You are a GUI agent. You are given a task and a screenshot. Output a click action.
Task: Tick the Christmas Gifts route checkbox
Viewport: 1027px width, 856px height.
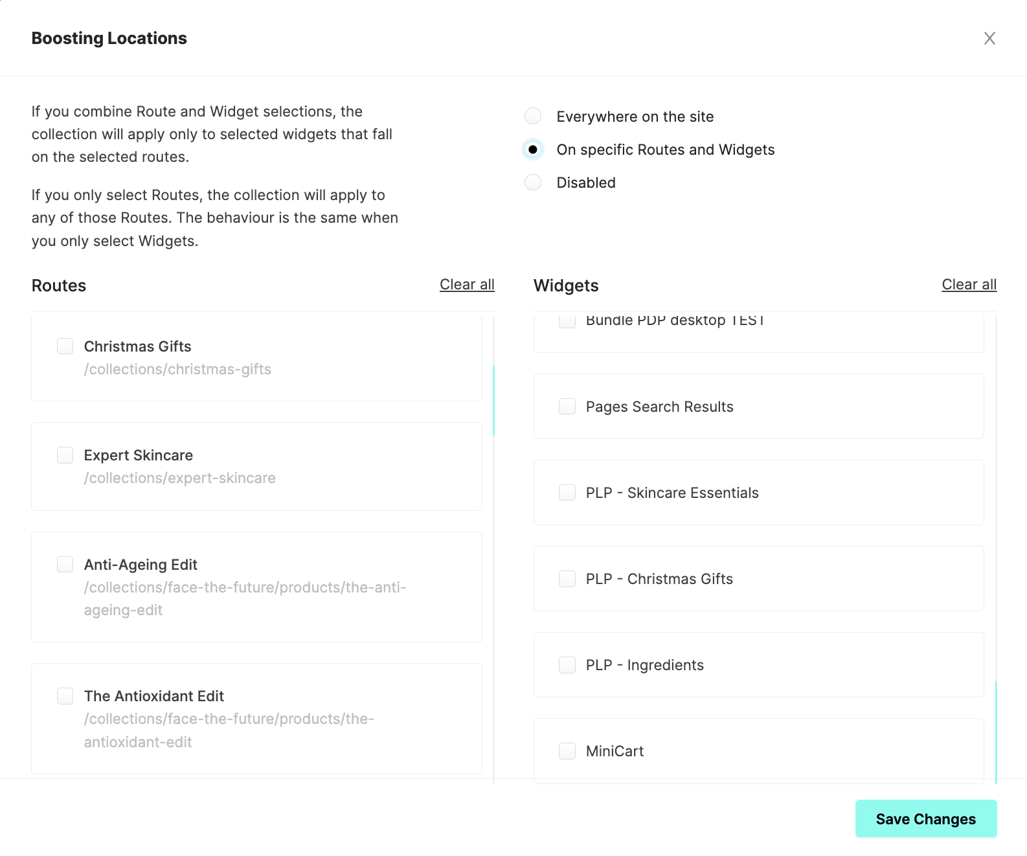65,346
